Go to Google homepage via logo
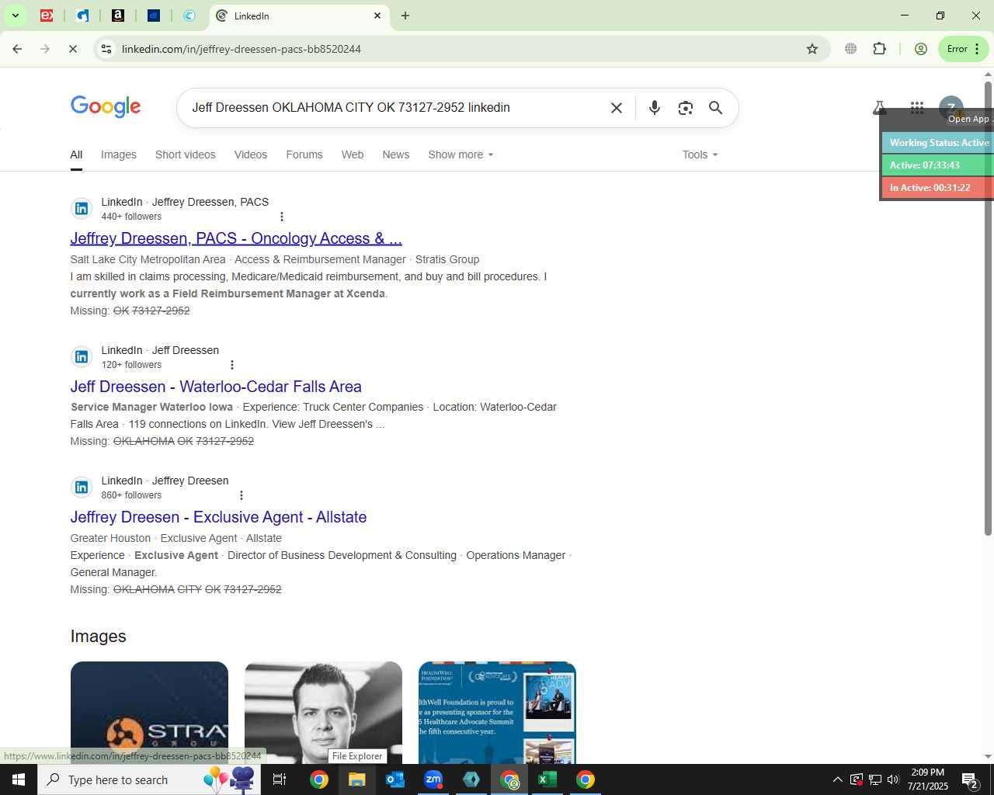 pyautogui.click(x=106, y=107)
